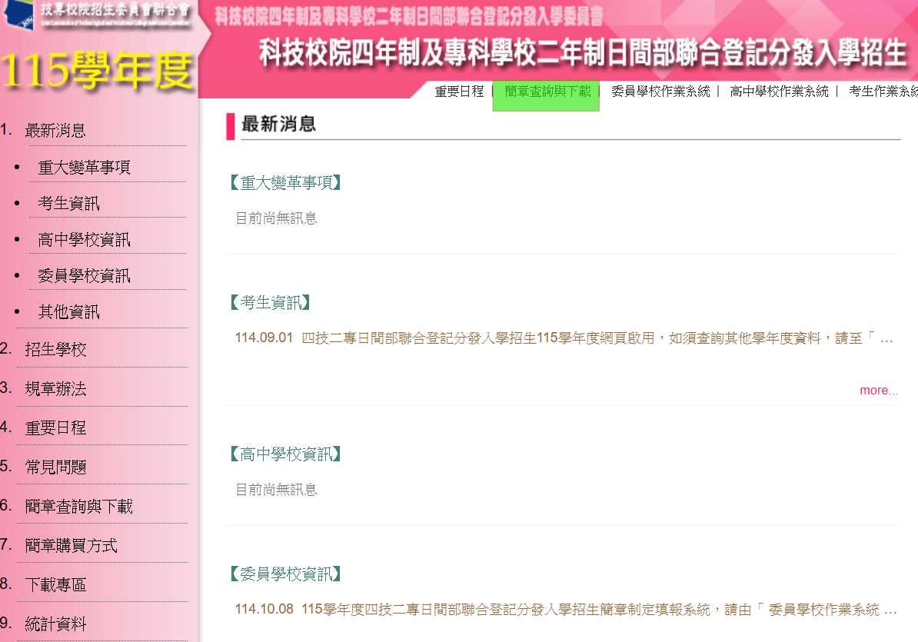Click 考生資訊 in the sidebar list
The width and height of the screenshot is (918, 642).
tap(69, 204)
